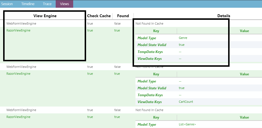This screenshot has height=128, width=262.
Task: Open the Trace tab
Action: tap(47, 4)
